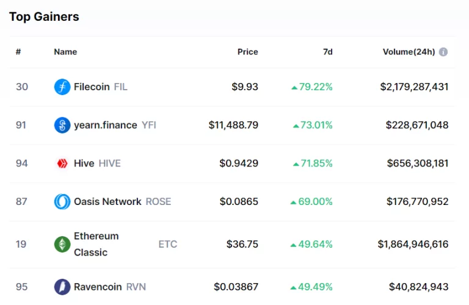469x305 pixels.
Task: Click the Hive red logo icon
Action: (62, 163)
